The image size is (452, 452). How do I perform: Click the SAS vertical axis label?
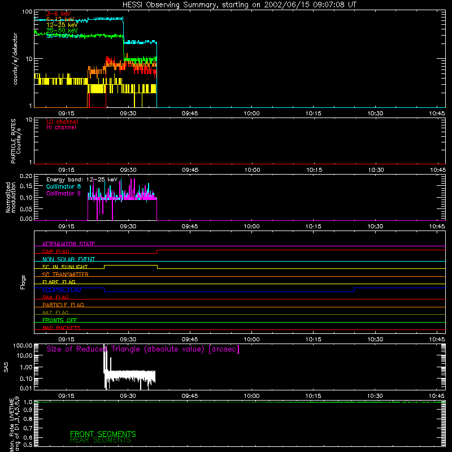6,367
